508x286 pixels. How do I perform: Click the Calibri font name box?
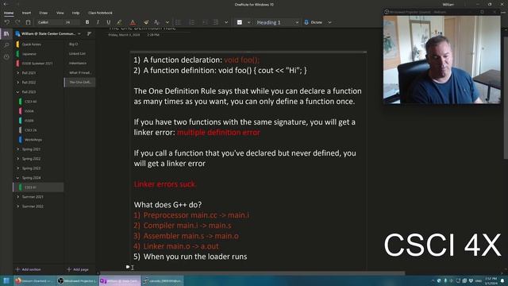49,22
